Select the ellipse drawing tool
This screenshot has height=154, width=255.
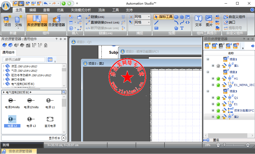click(x=176, y=17)
